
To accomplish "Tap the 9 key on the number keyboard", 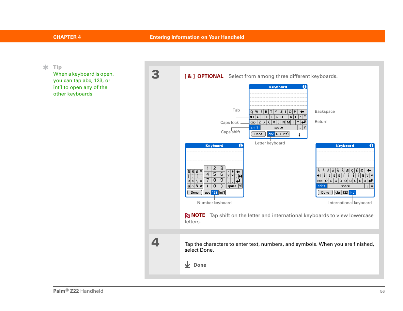I will [222, 180].
